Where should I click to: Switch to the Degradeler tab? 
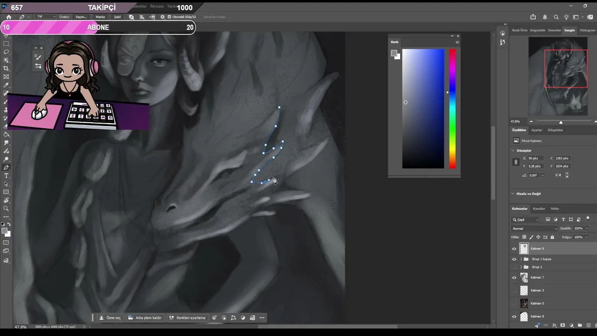click(x=538, y=30)
